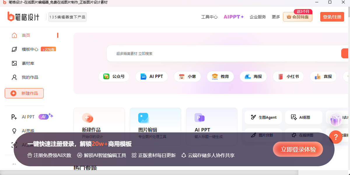The image size is (350, 175).
Task: Click the 笔格设计 logo
Action: click(23, 17)
